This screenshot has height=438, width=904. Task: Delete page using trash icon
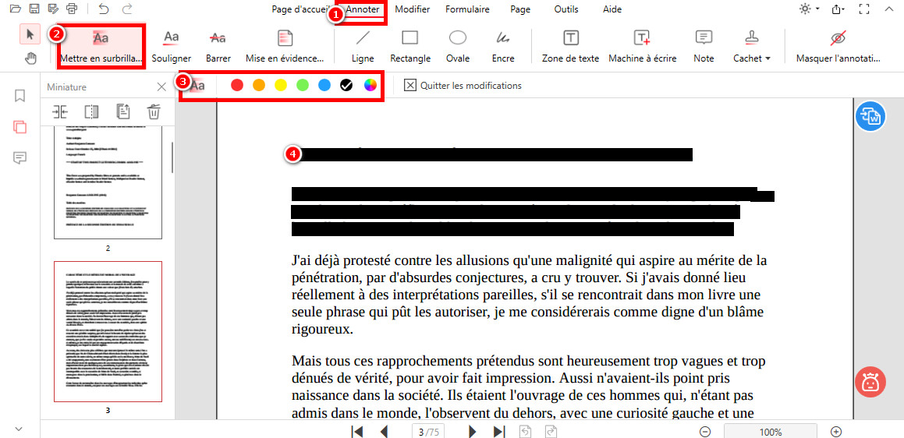pos(154,111)
